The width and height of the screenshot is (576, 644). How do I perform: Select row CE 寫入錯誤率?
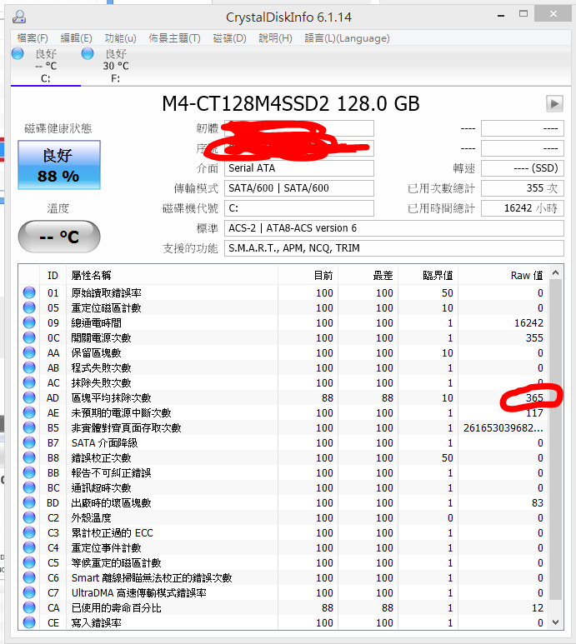tap(283, 622)
